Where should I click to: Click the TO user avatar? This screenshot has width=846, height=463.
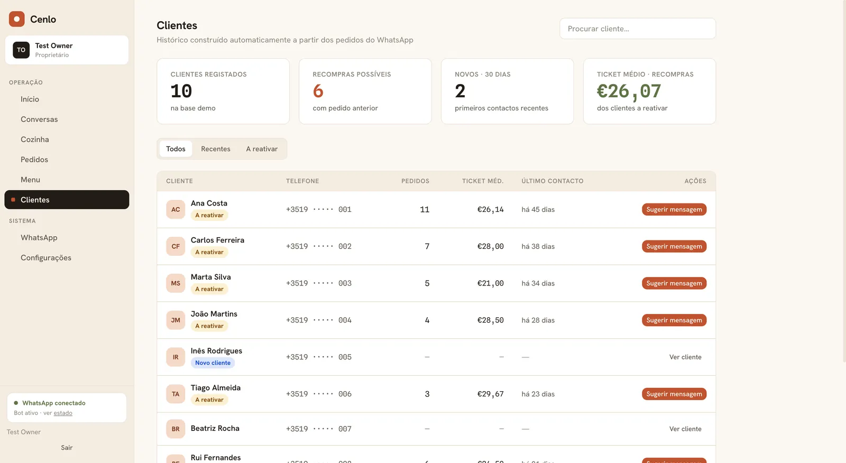tap(21, 50)
